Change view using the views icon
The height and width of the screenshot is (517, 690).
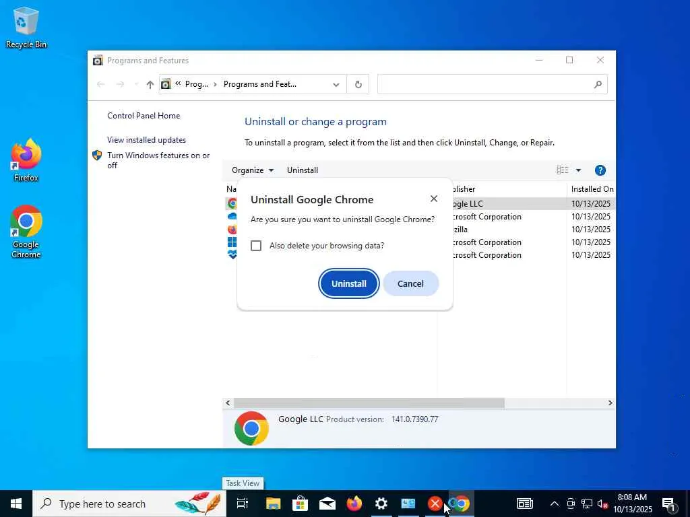point(563,170)
